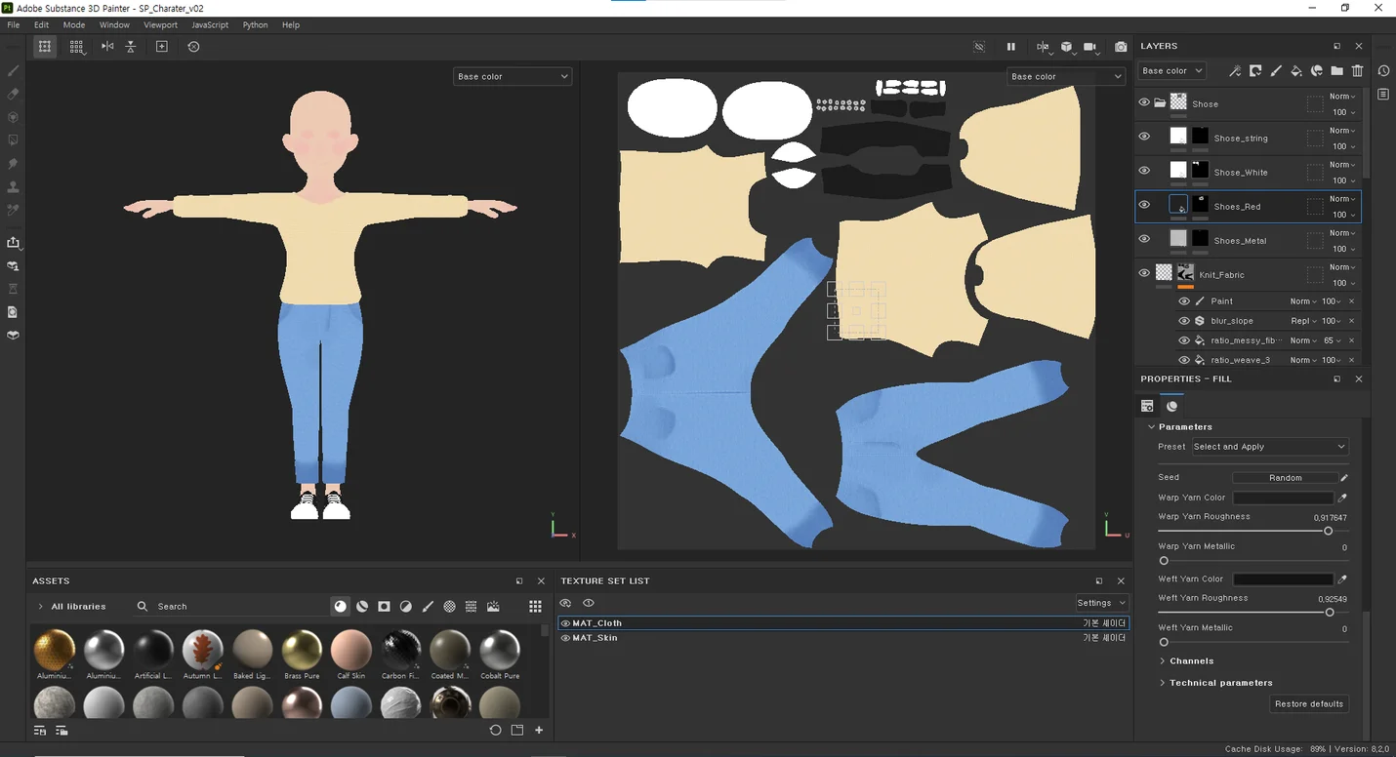Open the Python menu

pos(255,24)
